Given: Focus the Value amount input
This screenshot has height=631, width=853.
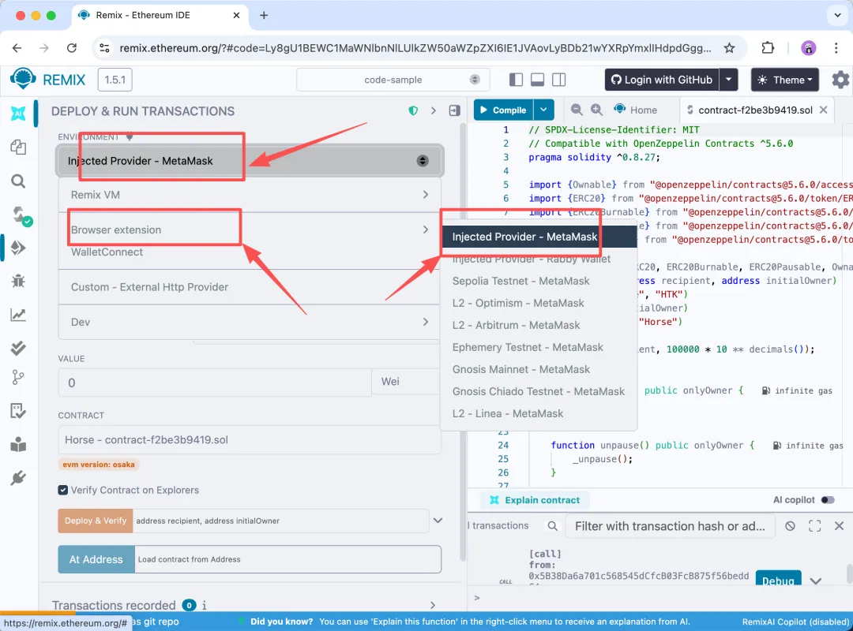Looking at the screenshot, I should pyautogui.click(x=215, y=383).
